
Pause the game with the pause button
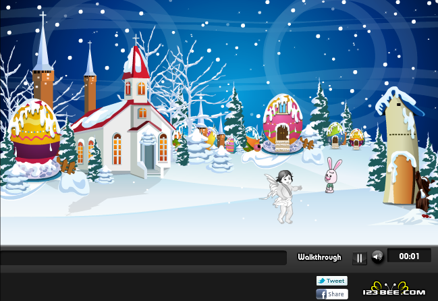tap(360, 258)
